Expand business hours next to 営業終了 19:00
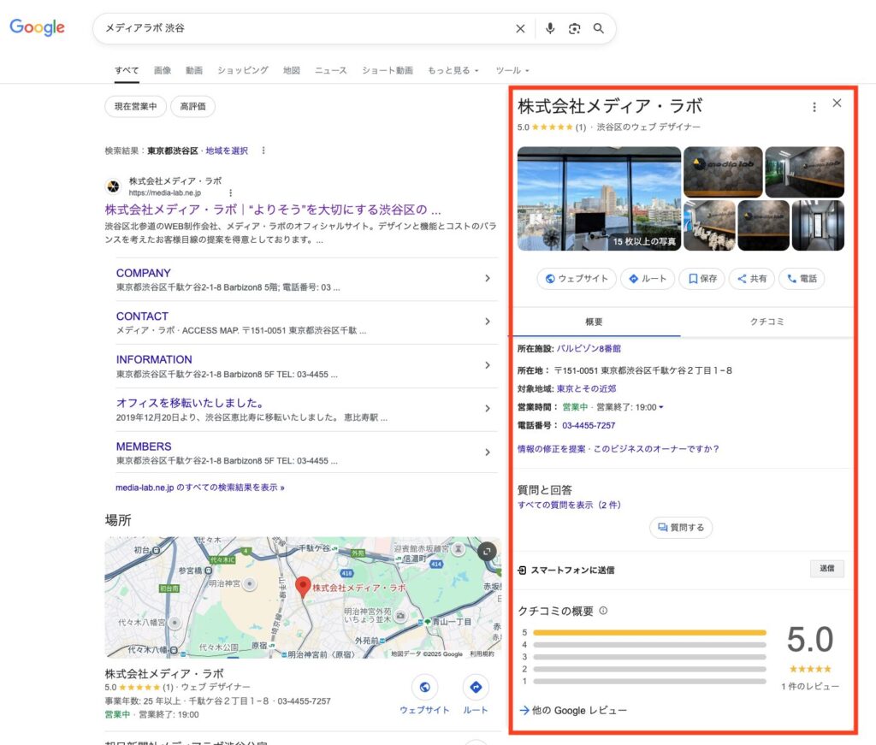The width and height of the screenshot is (876, 745). [x=660, y=407]
